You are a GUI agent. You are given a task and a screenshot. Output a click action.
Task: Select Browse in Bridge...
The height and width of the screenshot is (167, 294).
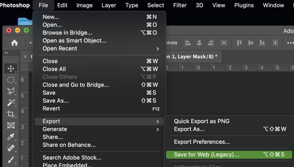[x=99, y=33]
